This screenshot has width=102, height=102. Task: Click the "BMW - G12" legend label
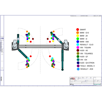84,33
